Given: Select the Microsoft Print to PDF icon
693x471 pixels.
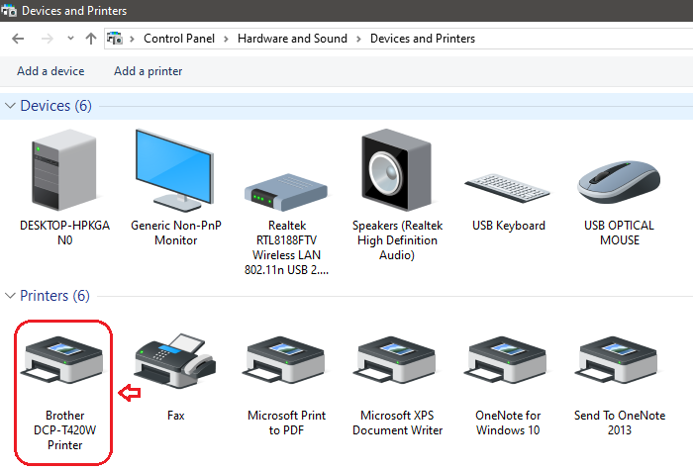Looking at the screenshot, I should [x=286, y=359].
